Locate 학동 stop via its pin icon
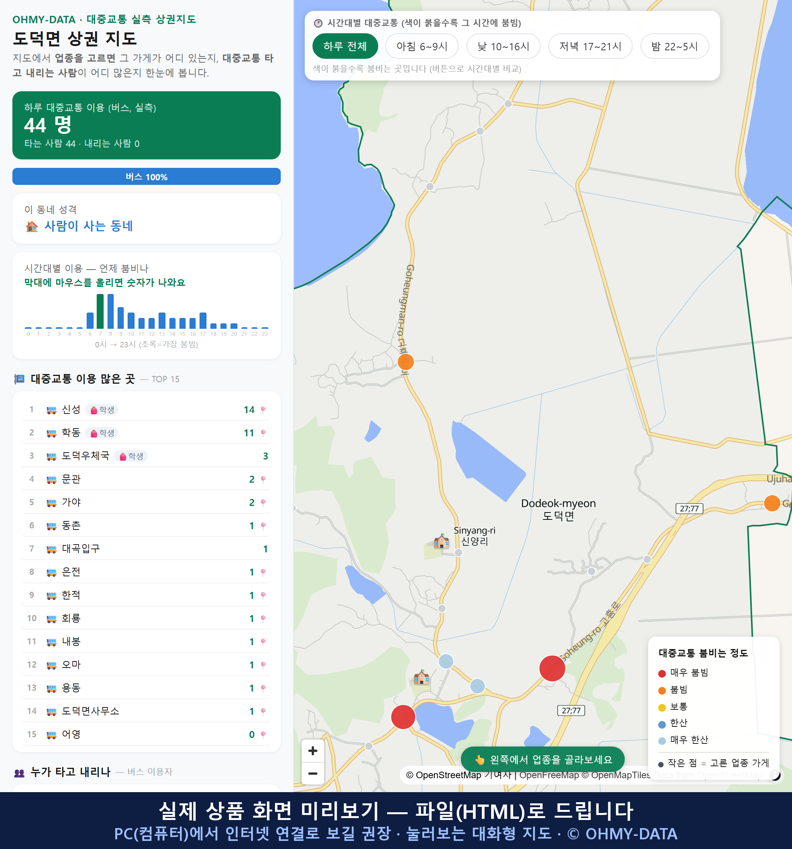The height and width of the screenshot is (849, 792). tap(263, 433)
